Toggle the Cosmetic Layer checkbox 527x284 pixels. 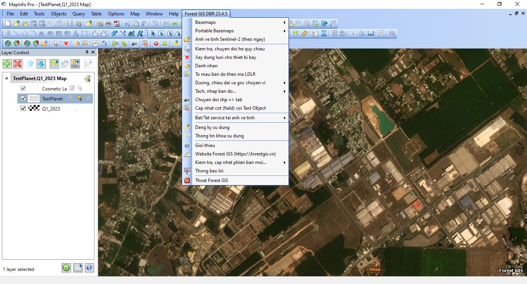click(23, 89)
